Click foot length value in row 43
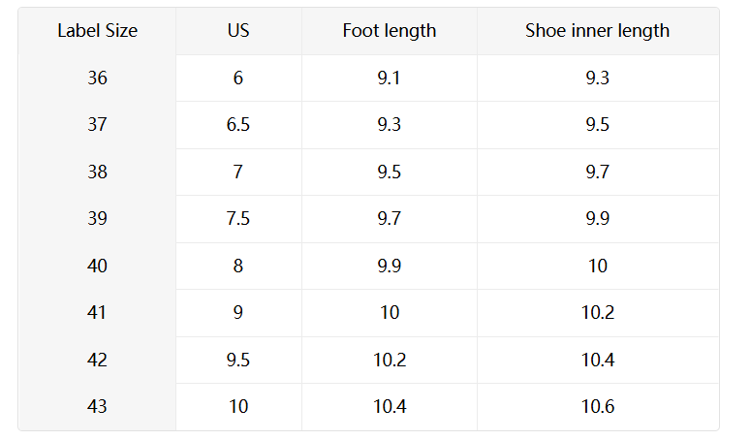The width and height of the screenshot is (751, 440). (x=389, y=407)
